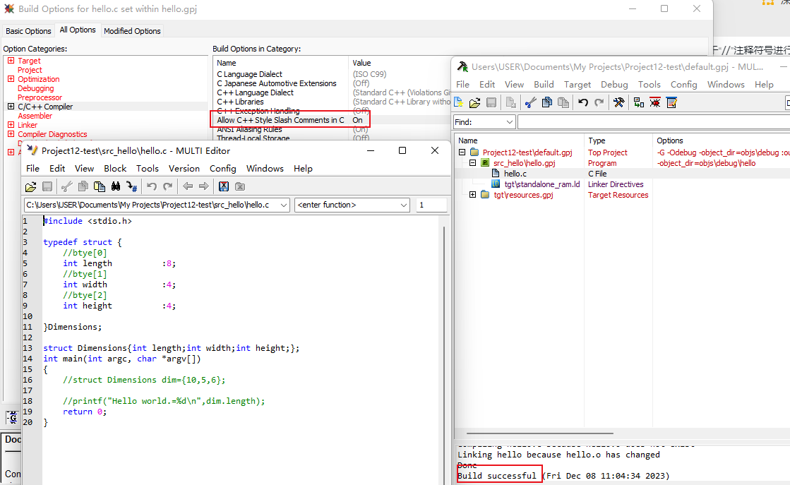790x485 pixels.
Task: Expand the Optimization option category
Action: click(11, 79)
